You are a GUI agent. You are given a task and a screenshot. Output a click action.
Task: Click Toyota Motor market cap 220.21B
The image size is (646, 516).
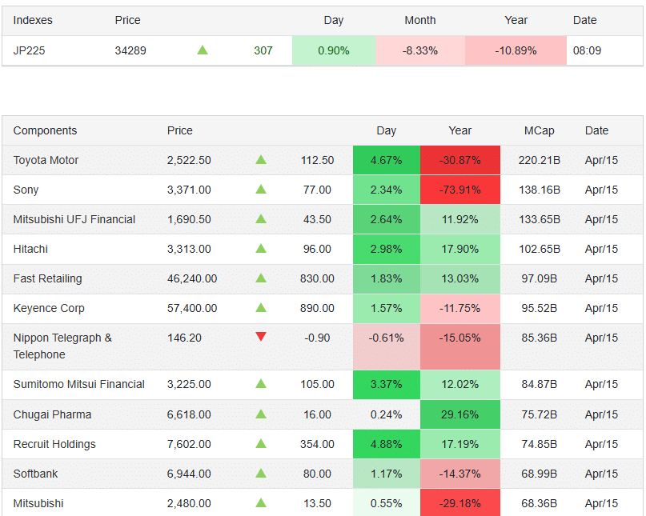540,160
